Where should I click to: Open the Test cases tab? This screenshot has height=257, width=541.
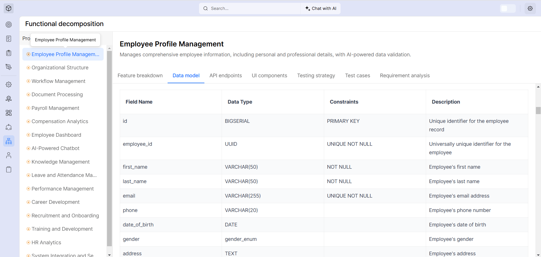click(357, 76)
